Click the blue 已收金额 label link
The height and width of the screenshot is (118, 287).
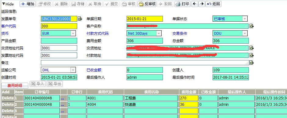point(94,70)
